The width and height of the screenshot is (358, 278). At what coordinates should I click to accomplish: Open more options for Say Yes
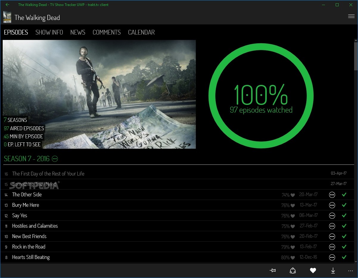(332, 216)
